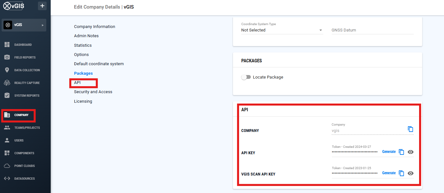Generate a new API KEY token

389,152
